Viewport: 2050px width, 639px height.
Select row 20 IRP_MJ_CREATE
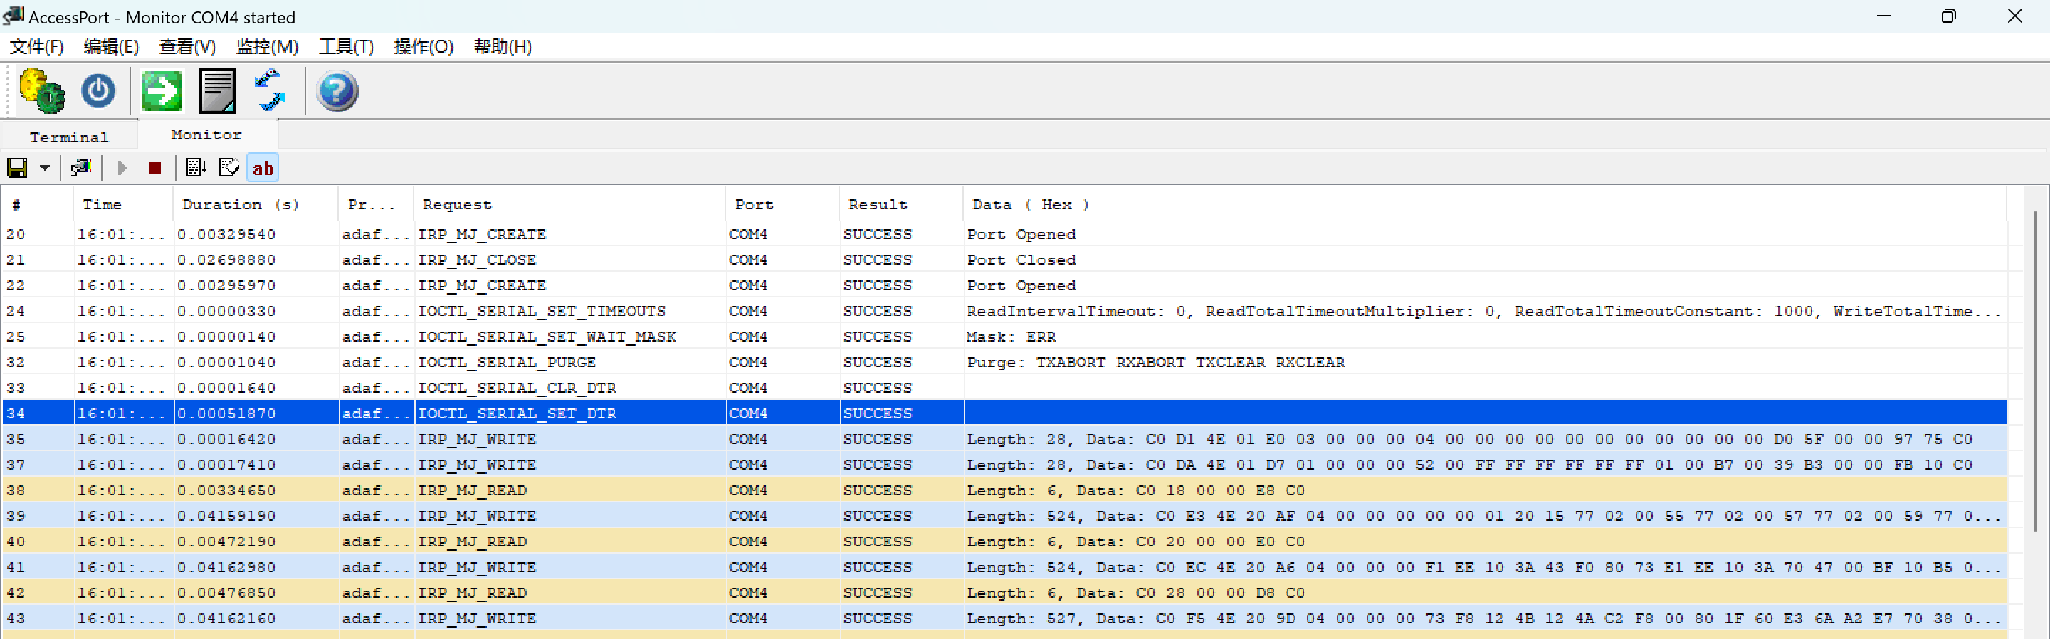(x=1004, y=234)
